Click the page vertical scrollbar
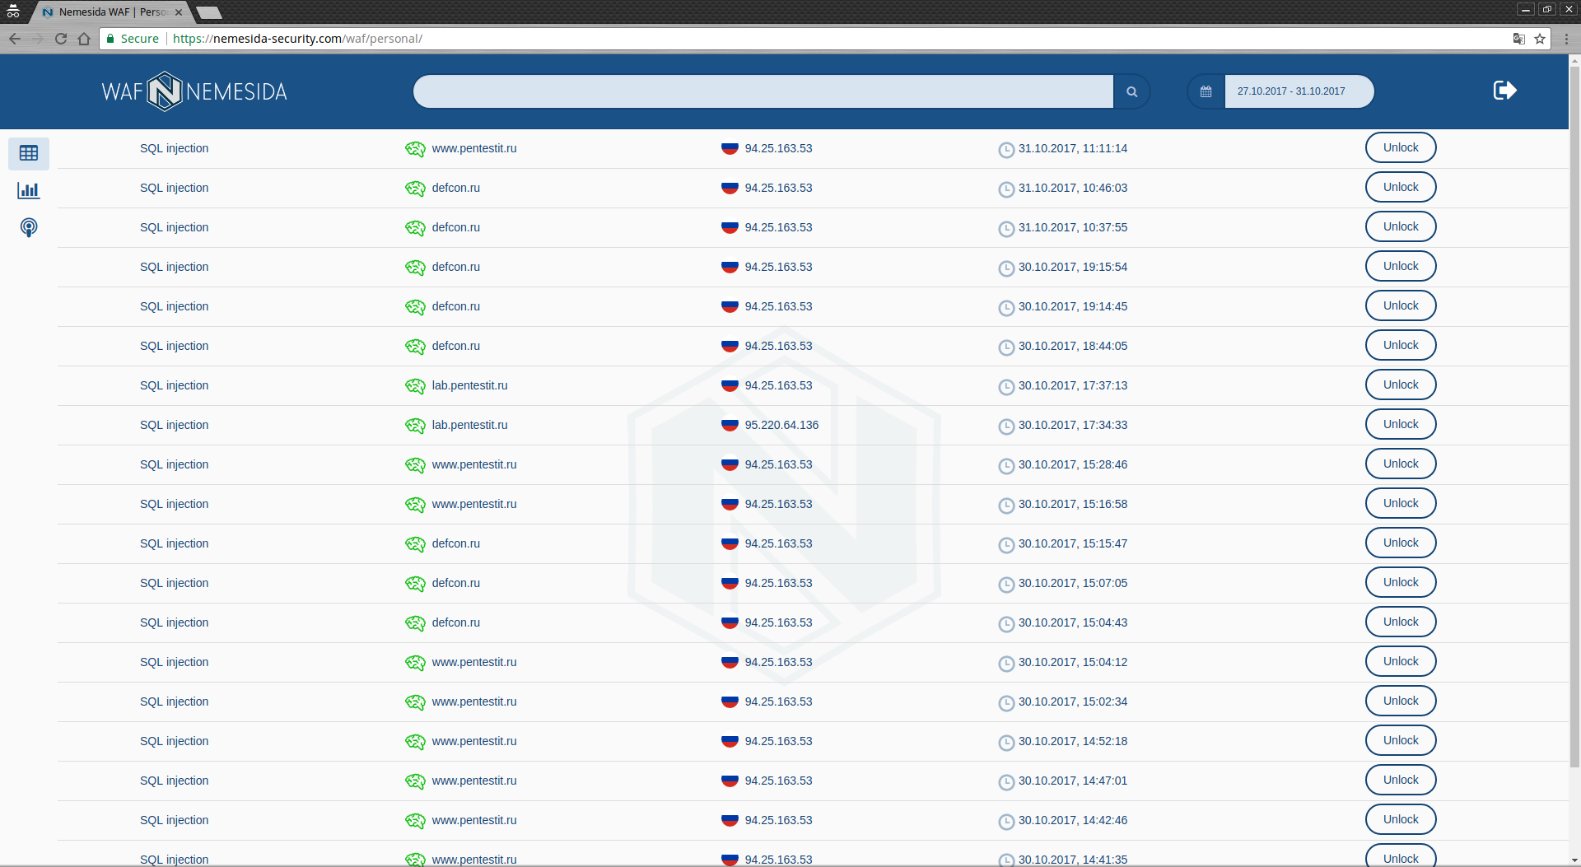1581x867 pixels. tap(1574, 417)
